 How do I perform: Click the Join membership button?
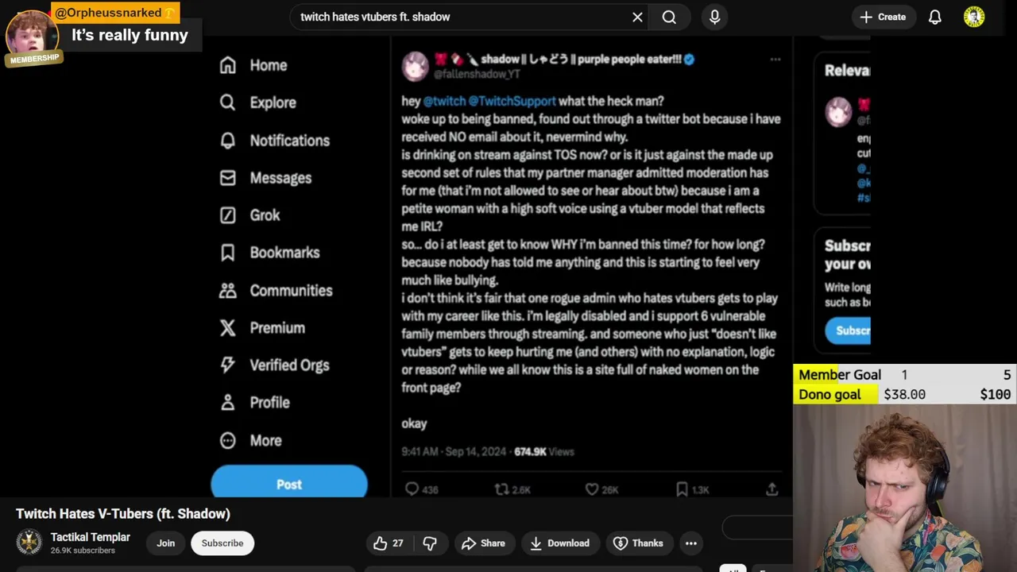coord(165,543)
